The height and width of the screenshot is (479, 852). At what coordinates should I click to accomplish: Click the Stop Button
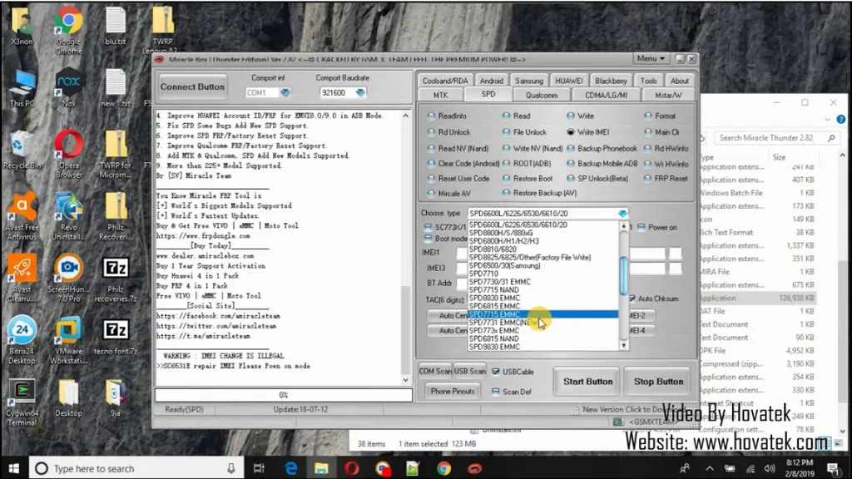(659, 381)
